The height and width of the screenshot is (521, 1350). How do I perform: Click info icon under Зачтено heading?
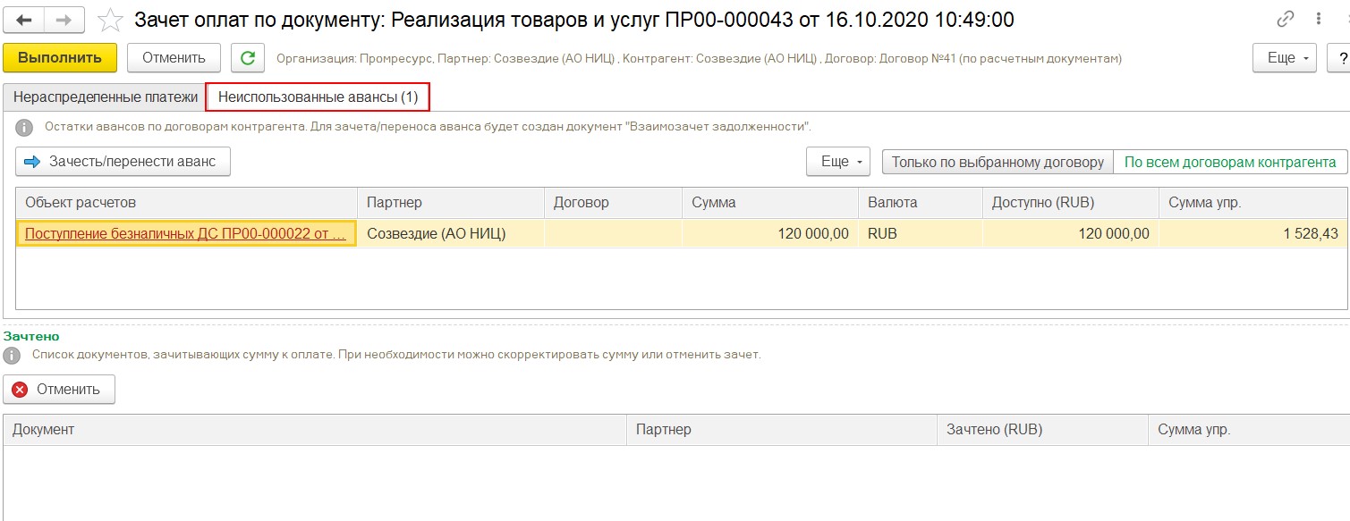[x=12, y=356]
